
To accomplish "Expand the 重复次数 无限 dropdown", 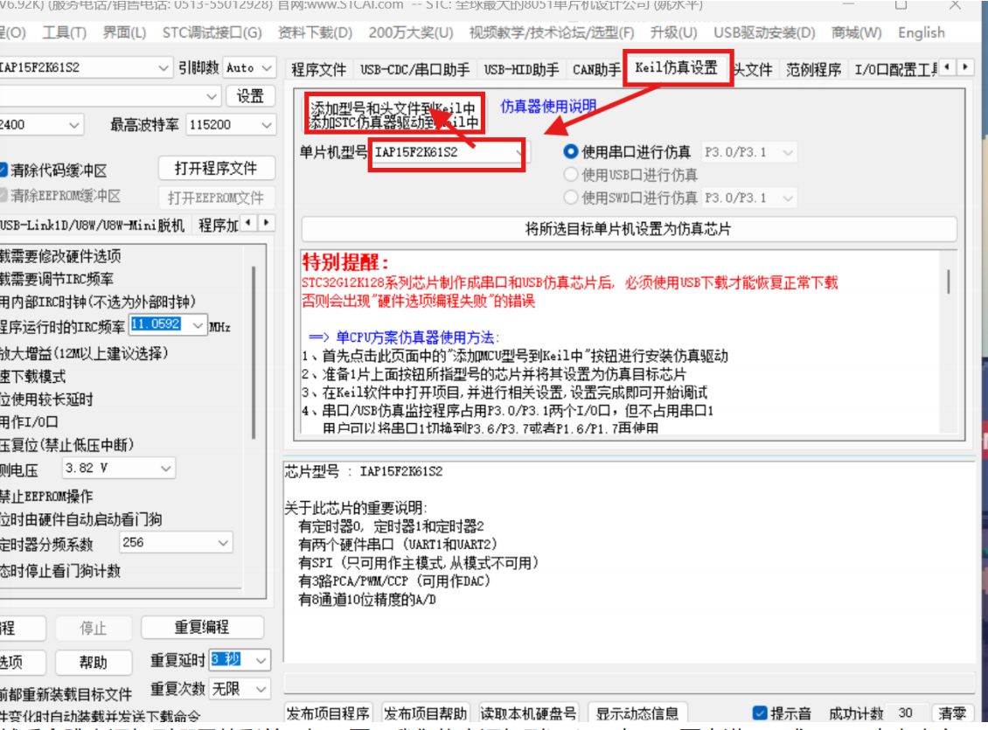I will [261, 690].
